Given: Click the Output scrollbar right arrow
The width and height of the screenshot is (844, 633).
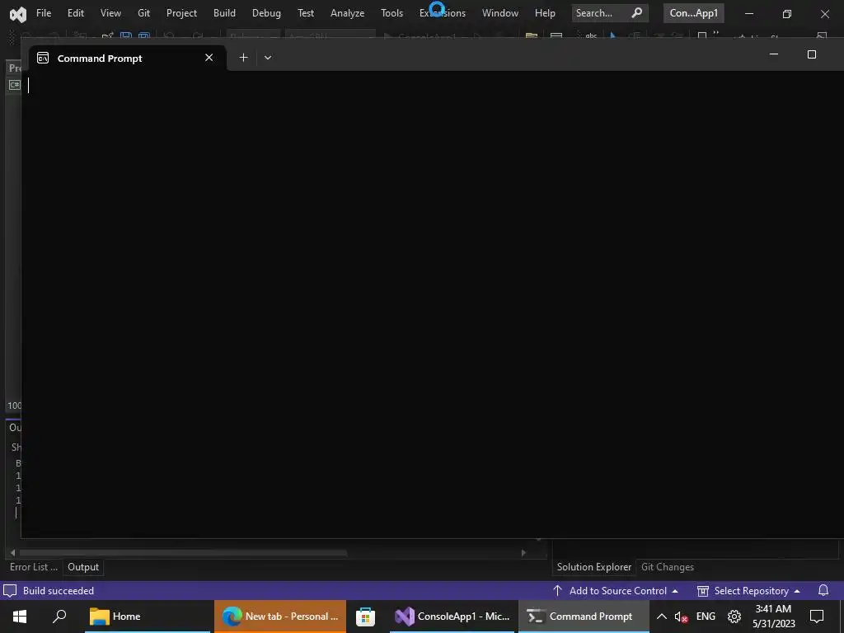Looking at the screenshot, I should tap(523, 553).
